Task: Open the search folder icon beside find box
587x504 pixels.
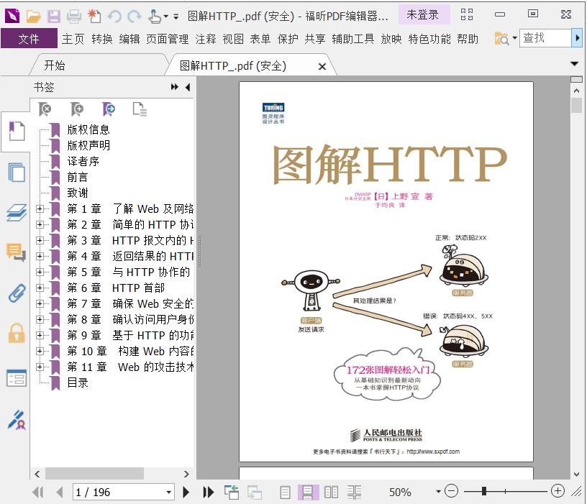Action: [501, 38]
